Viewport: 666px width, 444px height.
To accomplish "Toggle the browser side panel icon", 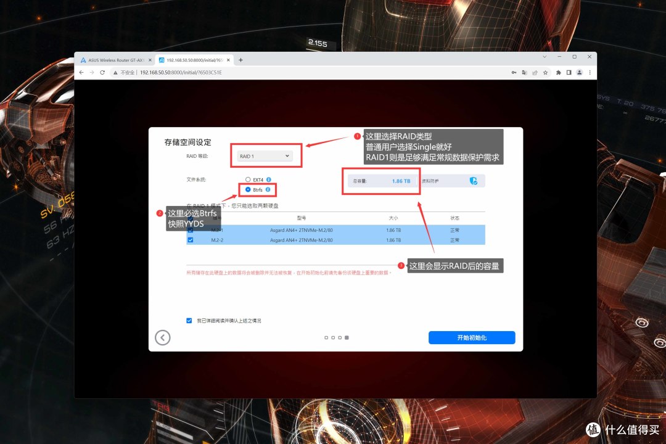I will tap(569, 73).
